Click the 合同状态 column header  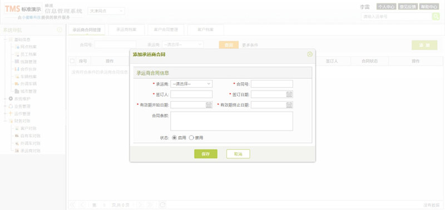(369, 61)
